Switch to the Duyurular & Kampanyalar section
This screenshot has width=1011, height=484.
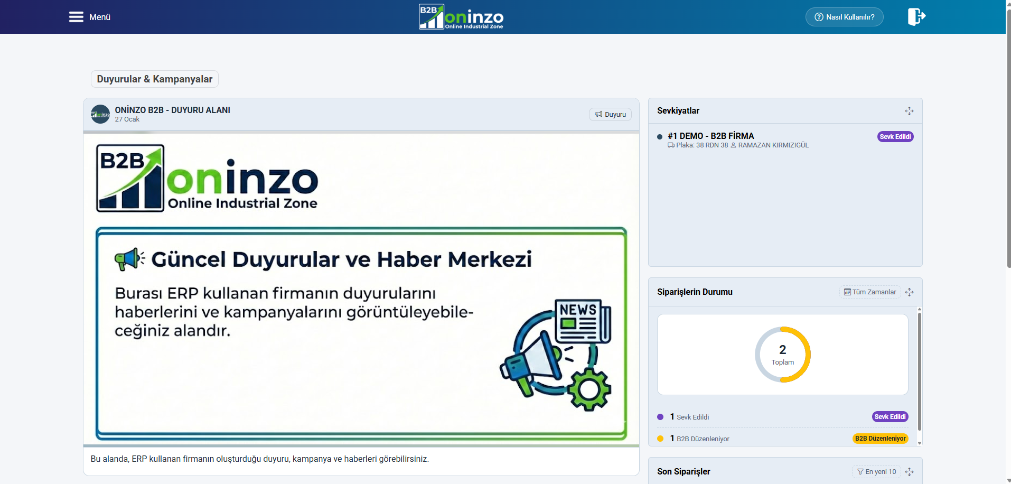click(154, 79)
